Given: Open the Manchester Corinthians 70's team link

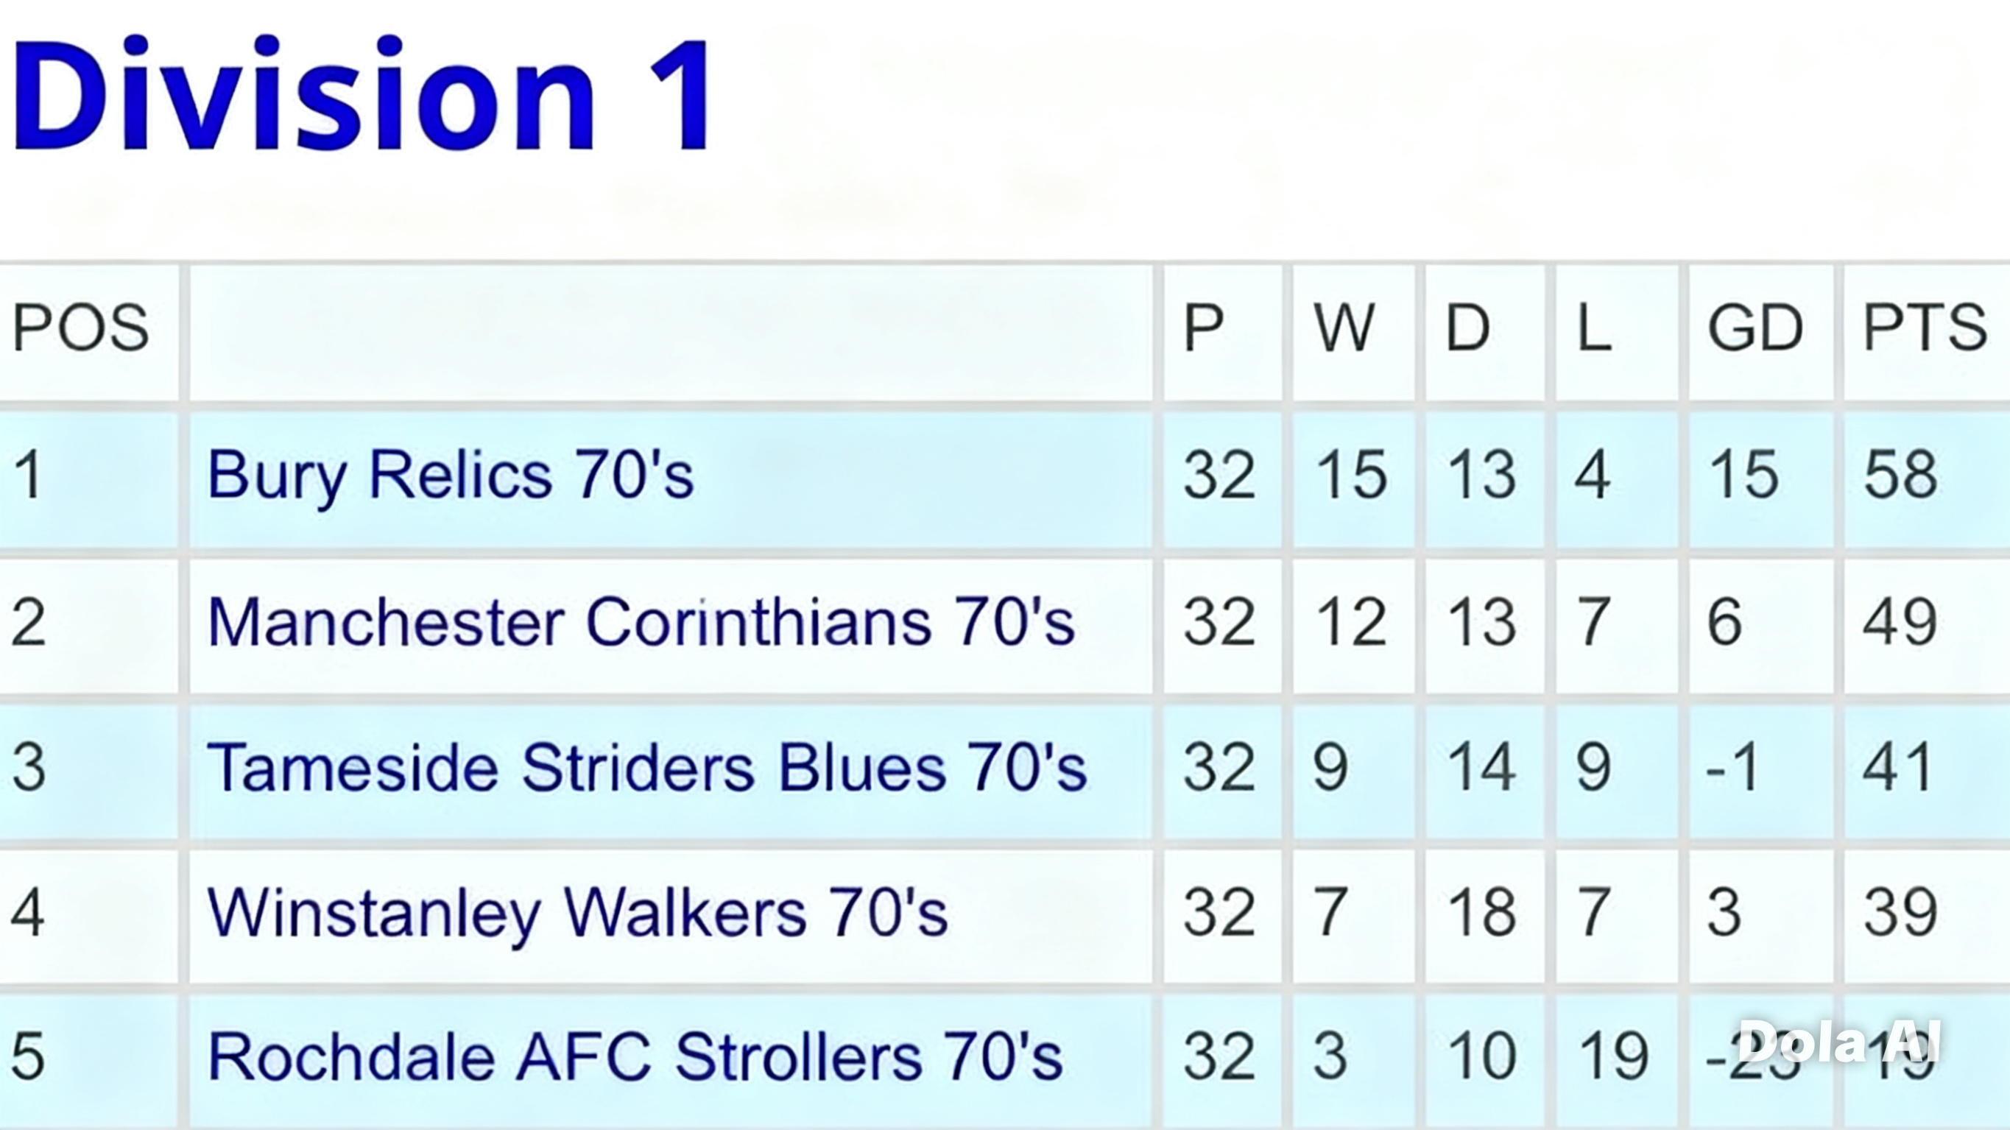Looking at the screenshot, I should pos(641,622).
